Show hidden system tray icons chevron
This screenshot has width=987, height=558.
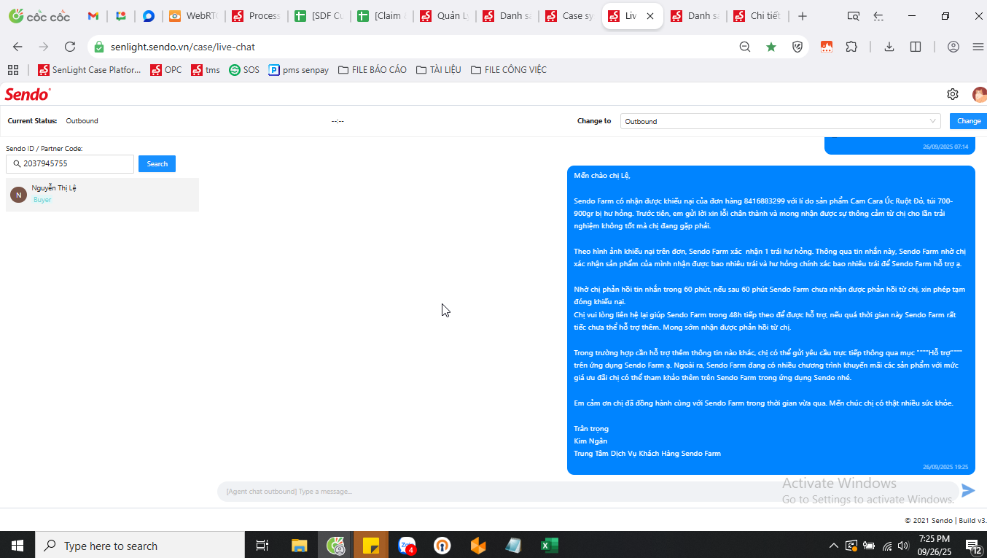[834, 546]
